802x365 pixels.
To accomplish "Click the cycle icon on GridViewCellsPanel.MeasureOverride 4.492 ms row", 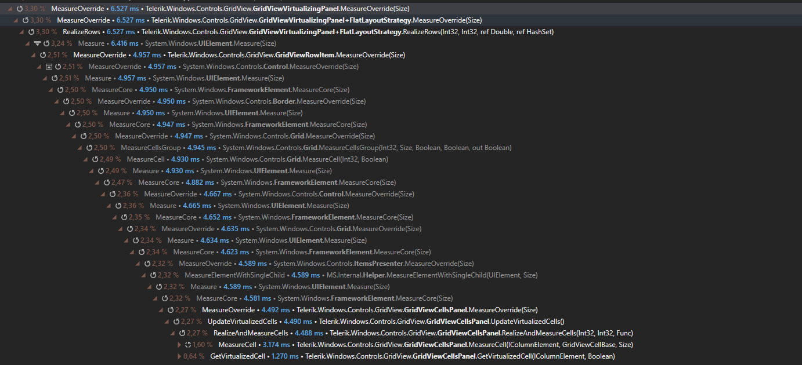I will [x=171, y=310].
